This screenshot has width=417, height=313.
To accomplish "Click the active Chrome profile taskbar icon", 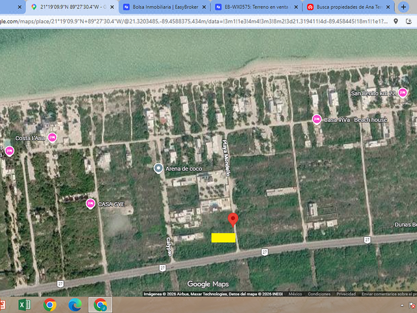I will coord(100,305).
